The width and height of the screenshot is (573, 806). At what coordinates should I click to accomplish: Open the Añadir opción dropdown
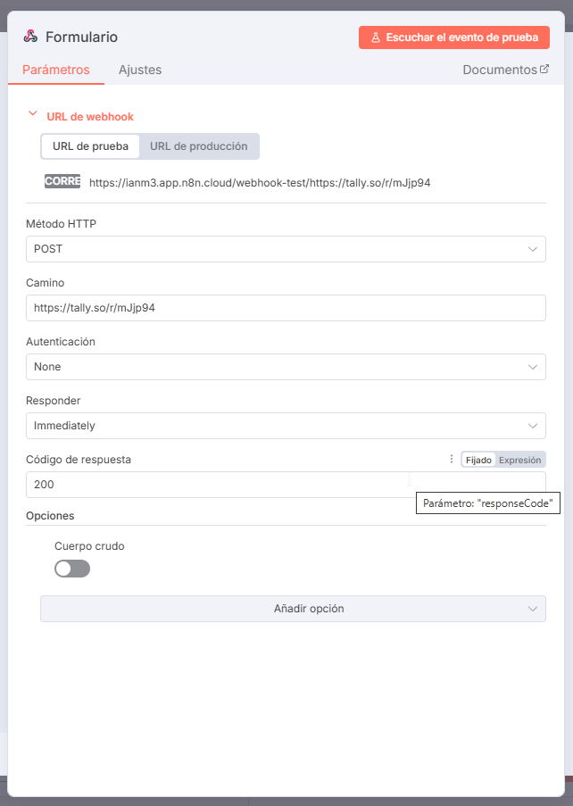pos(293,609)
